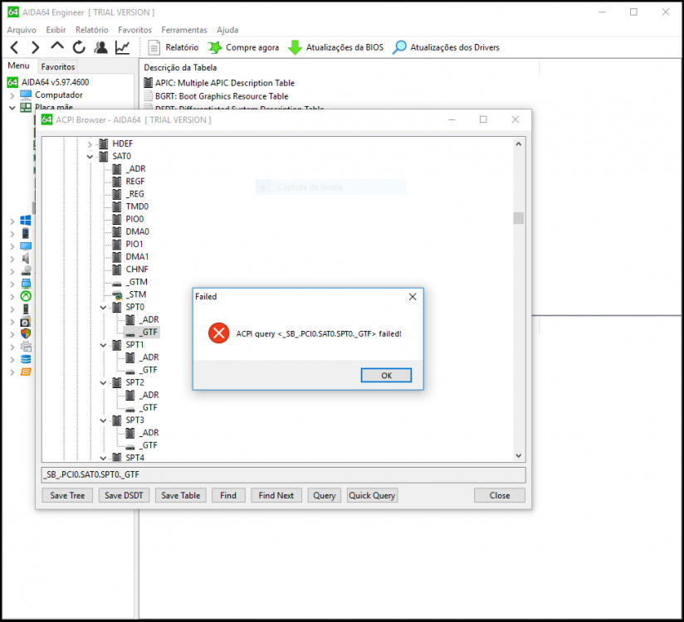Go up one level with the up arrow
The width and height of the screenshot is (684, 622).
57,46
